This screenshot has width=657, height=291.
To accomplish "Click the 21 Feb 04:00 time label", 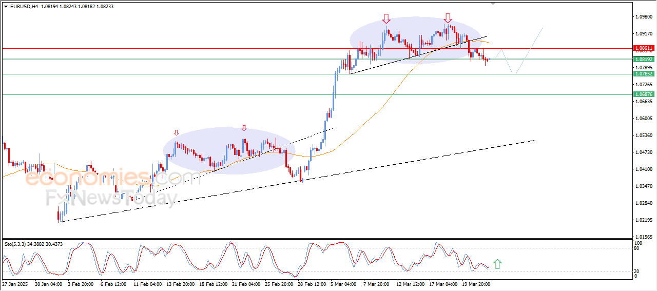I will 246,283.
